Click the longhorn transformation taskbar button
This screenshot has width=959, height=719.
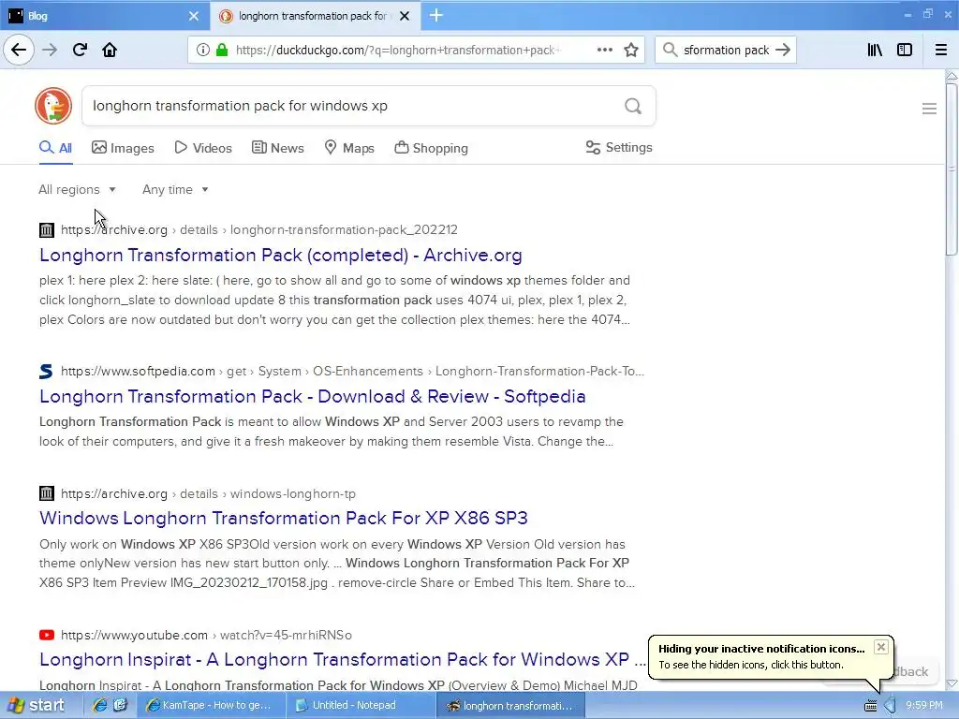tap(511, 706)
